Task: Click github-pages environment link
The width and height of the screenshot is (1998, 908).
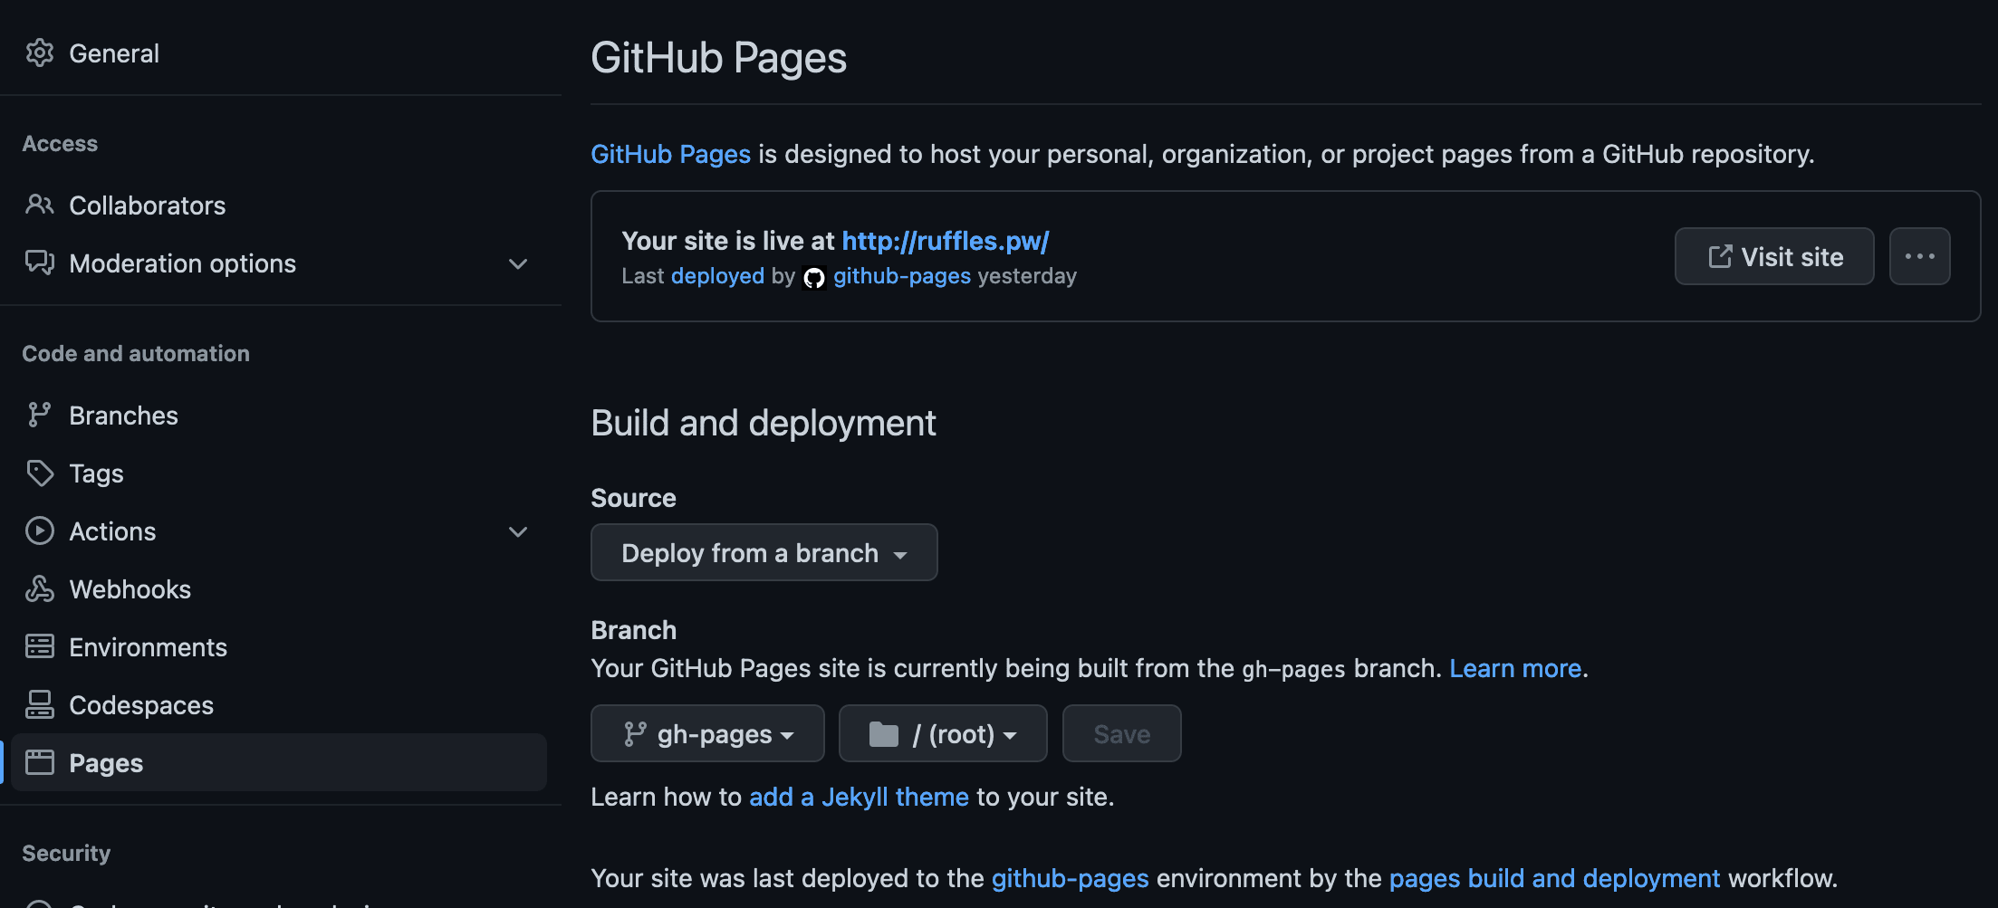Action: 1070,879
